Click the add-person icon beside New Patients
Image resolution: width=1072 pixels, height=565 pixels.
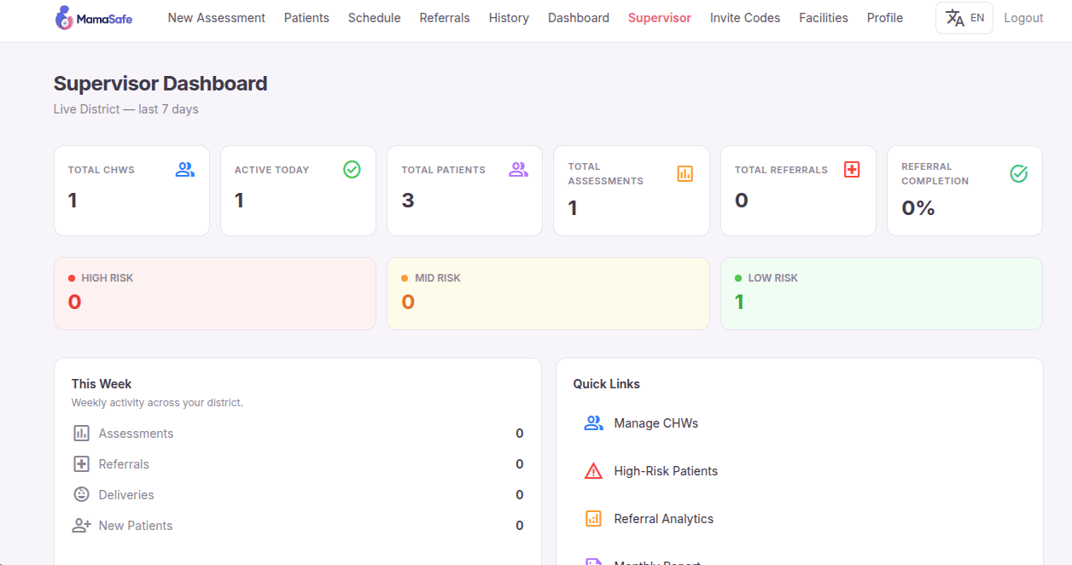tap(81, 526)
